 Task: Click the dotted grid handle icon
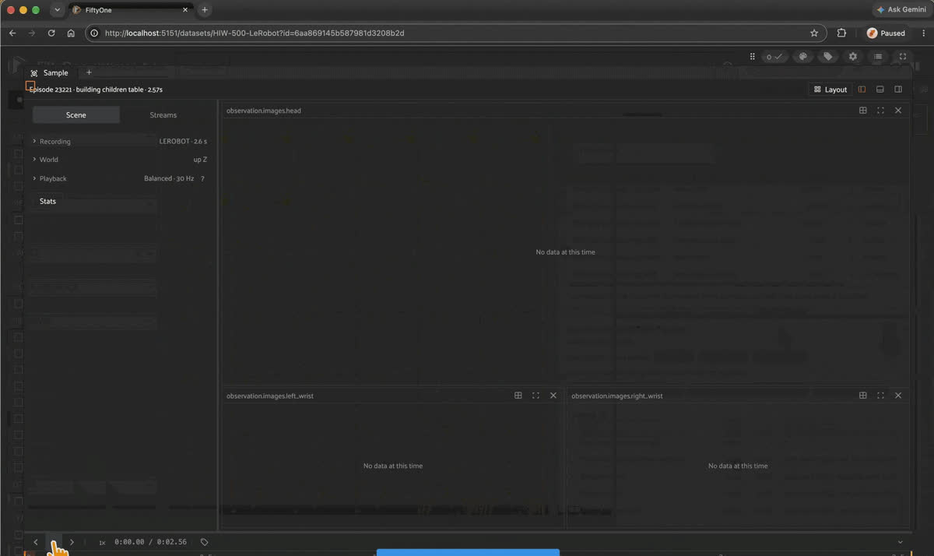click(x=752, y=57)
